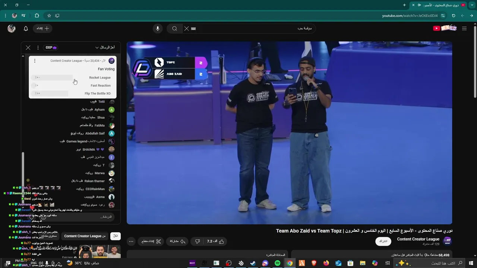This screenshot has width=477, height=268.
Task: Open the browser profile avatar
Action: pos(15,16)
